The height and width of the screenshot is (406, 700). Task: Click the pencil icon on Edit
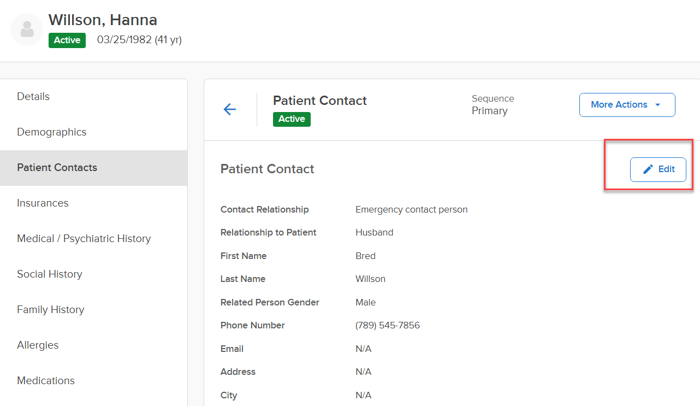648,169
